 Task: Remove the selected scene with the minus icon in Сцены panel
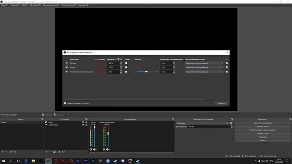click(x=6, y=152)
